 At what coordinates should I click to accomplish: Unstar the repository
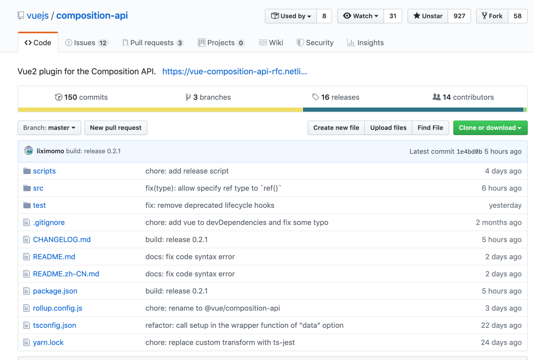[428, 16]
